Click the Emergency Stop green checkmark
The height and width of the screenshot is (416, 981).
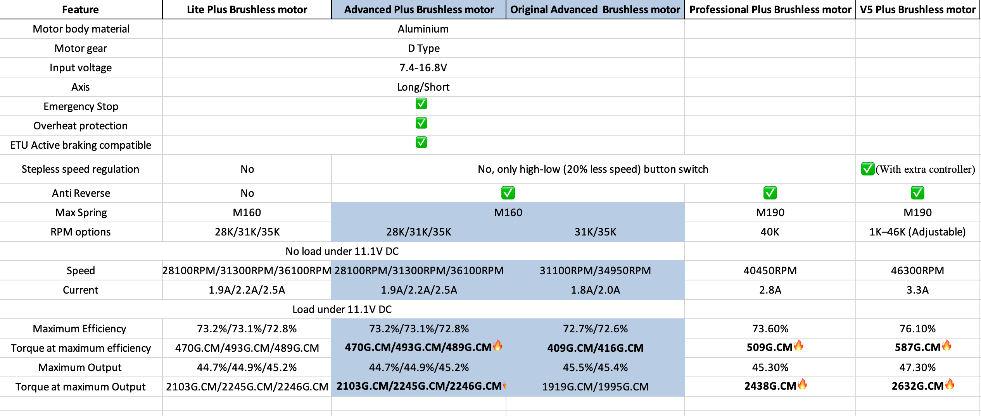tap(421, 104)
